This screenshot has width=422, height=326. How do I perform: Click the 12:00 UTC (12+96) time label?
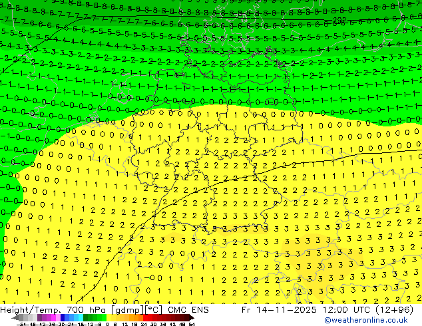coord(367,310)
